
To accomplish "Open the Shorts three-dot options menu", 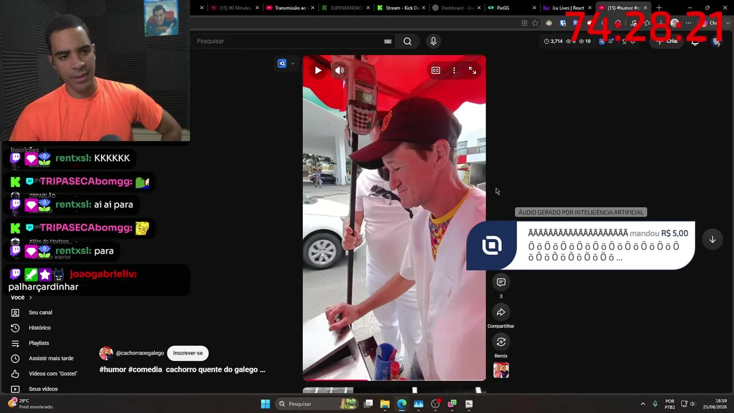I will [x=454, y=71].
